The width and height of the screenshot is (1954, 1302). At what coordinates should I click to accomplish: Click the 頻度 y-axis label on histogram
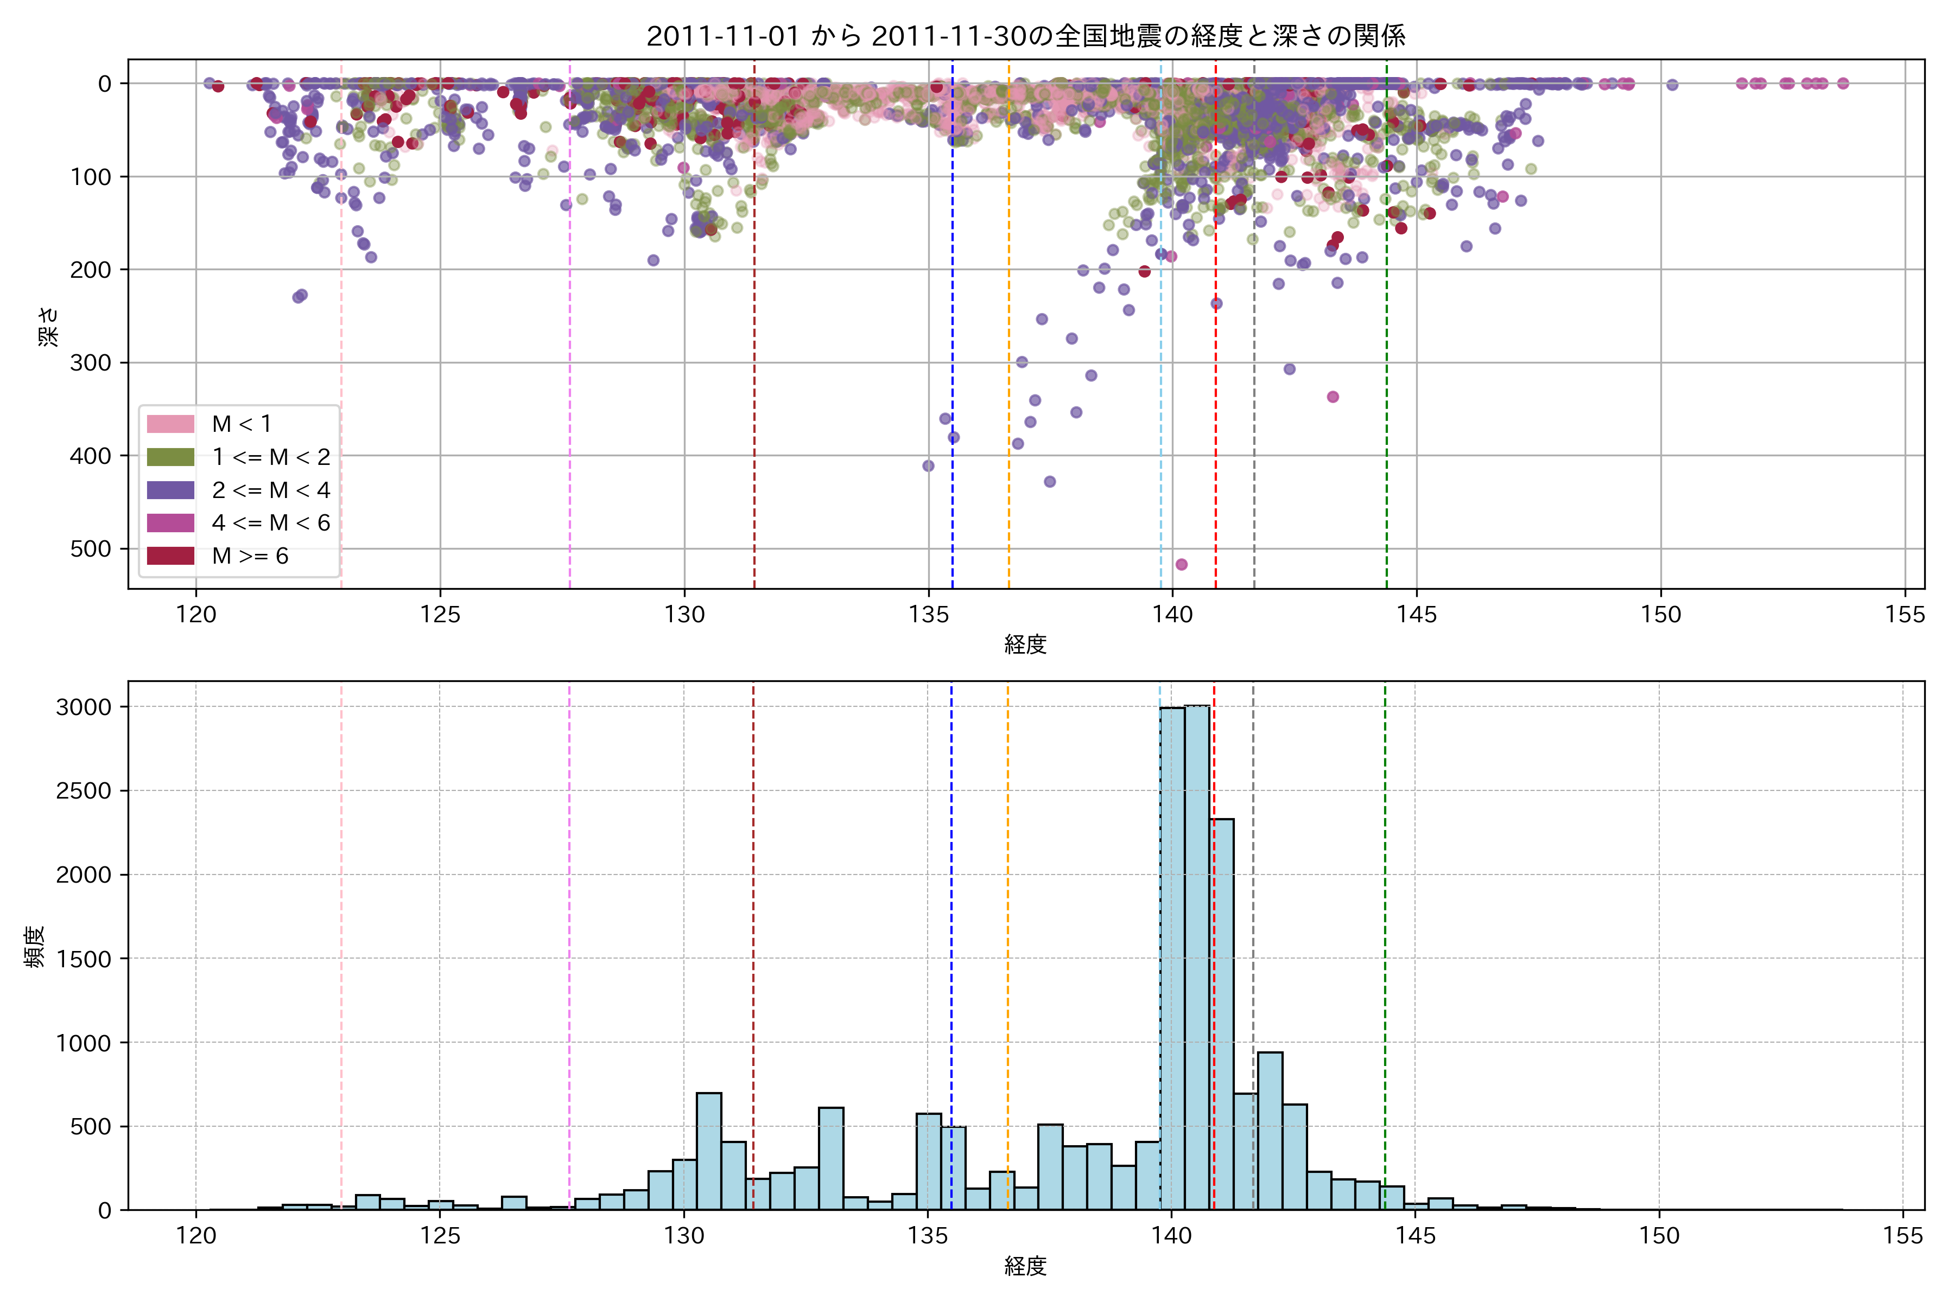point(35,947)
